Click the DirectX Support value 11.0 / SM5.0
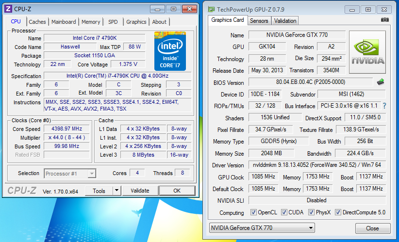 [x=365, y=117]
